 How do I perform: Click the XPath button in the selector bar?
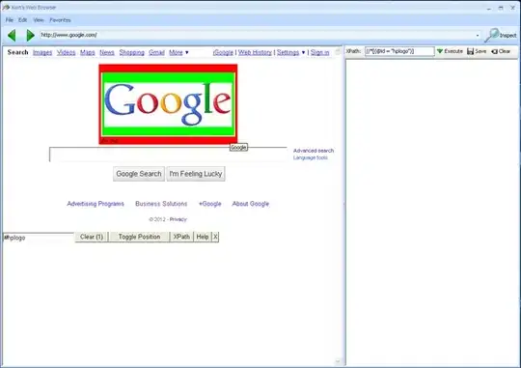[x=181, y=237]
